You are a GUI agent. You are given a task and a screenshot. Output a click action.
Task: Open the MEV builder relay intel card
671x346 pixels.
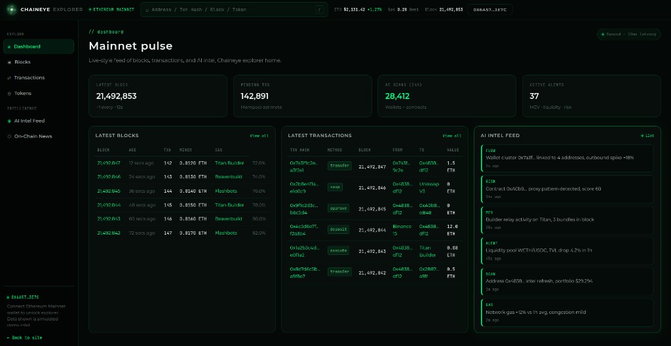point(567,220)
